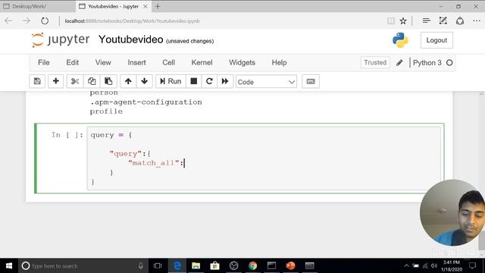Open the browser hub lines icon
485x273 pixels.
coord(426,20)
